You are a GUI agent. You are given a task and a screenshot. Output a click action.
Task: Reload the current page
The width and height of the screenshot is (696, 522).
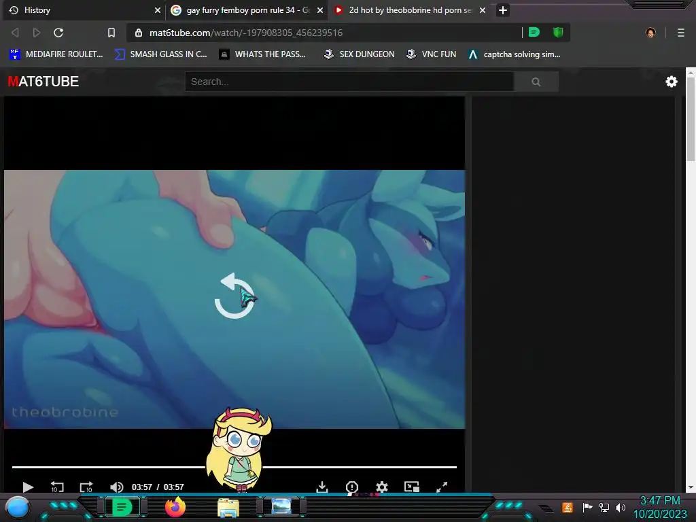(58, 33)
